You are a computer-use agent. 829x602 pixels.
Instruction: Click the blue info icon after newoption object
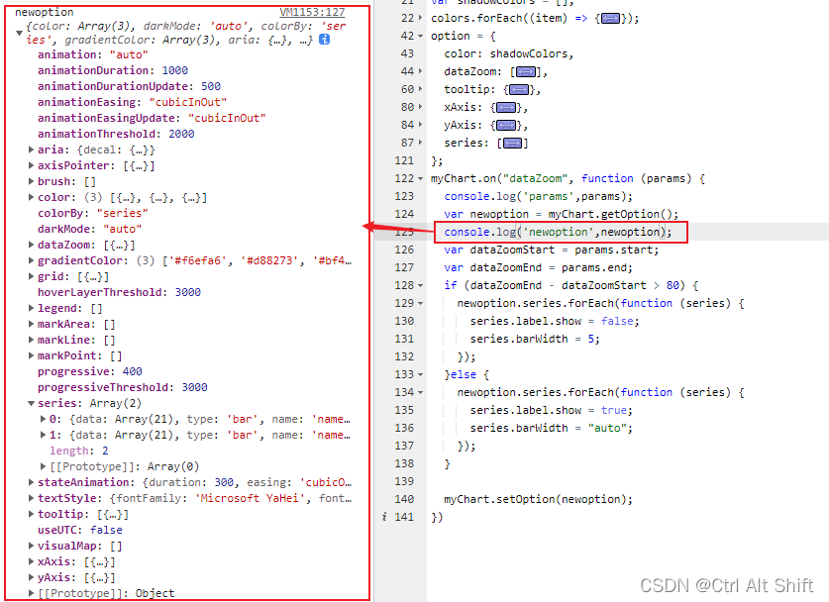pos(325,40)
